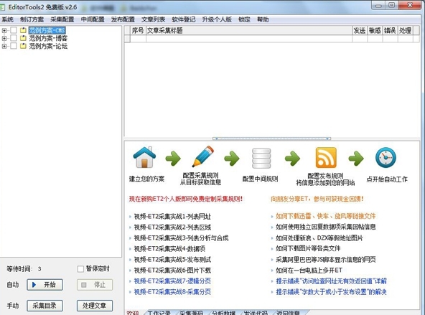Open link 视频-ET2采集实战7-逻辑分页
425x315 pixels.
tap(172, 281)
